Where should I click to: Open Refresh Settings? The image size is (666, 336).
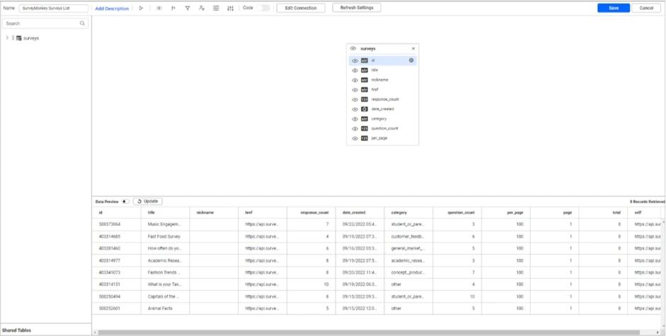pyautogui.click(x=357, y=8)
